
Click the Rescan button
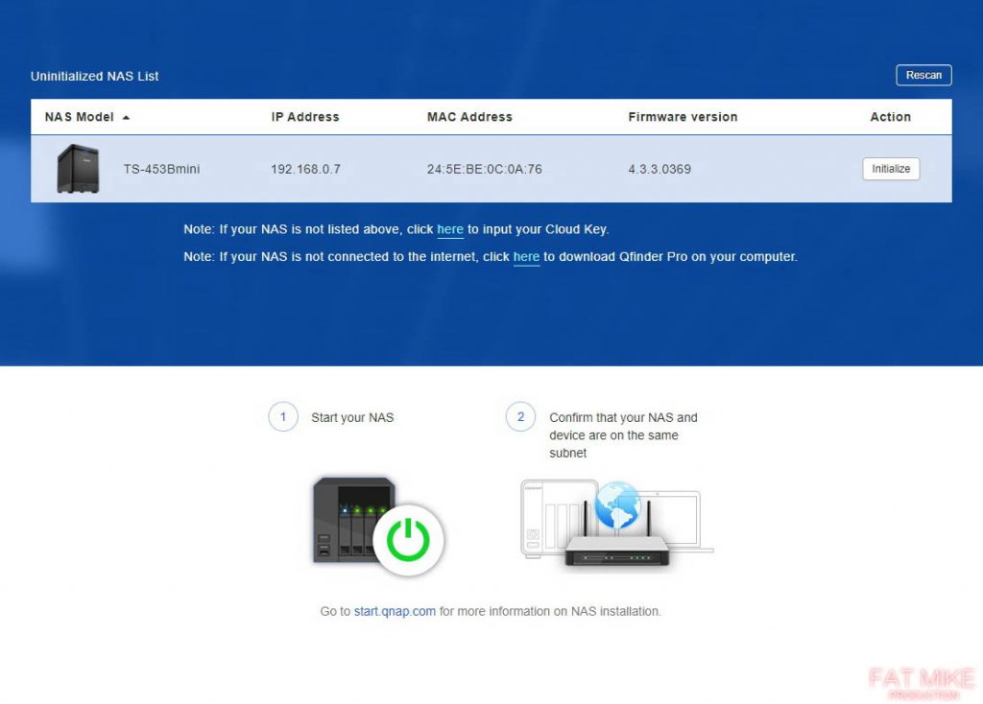[x=923, y=76]
